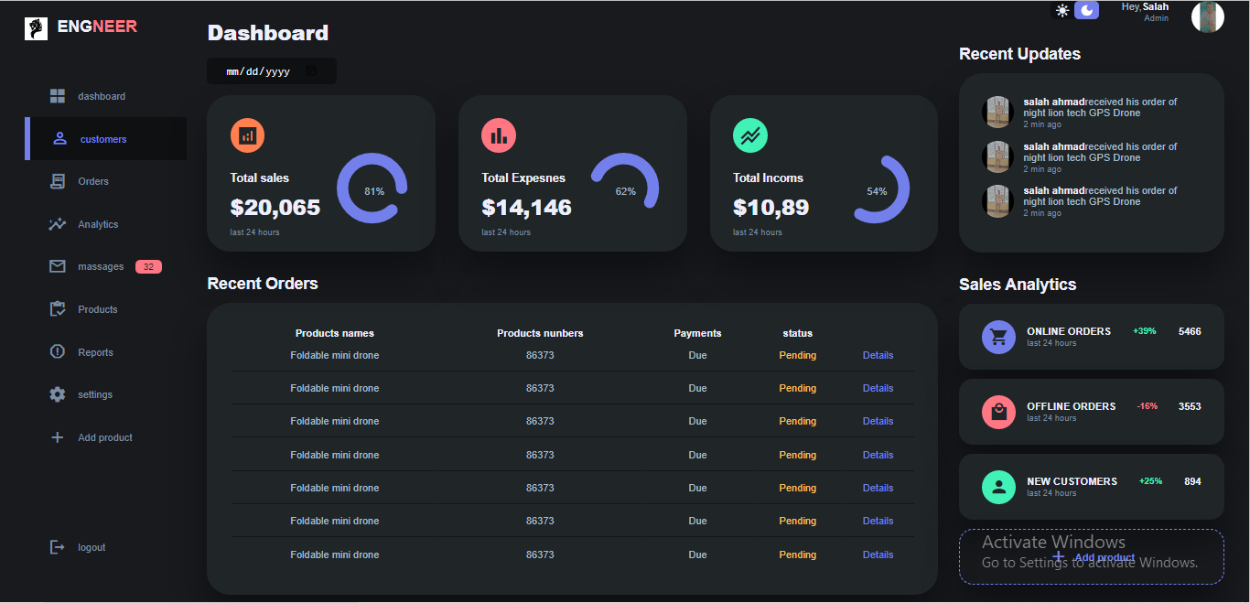Click the Total Income trend icon
Image resolution: width=1250 pixels, height=603 pixels.
pos(750,135)
